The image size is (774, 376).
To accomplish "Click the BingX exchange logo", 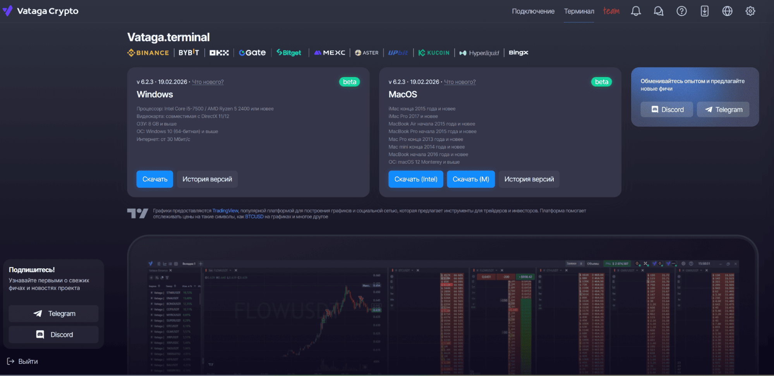I will tap(518, 53).
